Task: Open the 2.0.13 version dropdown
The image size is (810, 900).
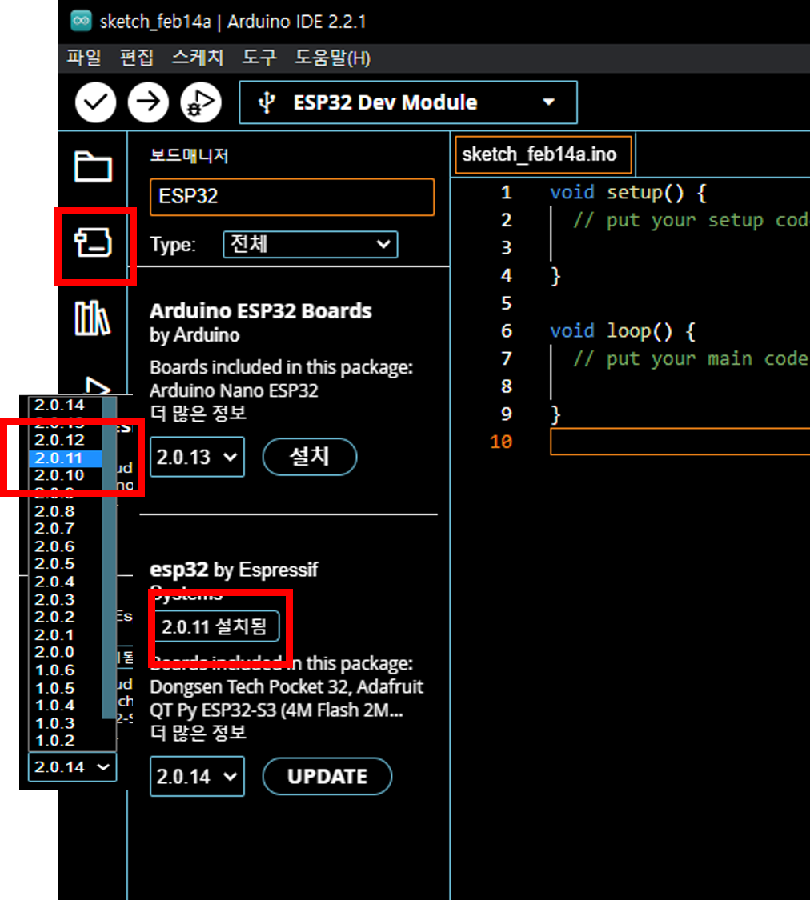Action: [197, 457]
